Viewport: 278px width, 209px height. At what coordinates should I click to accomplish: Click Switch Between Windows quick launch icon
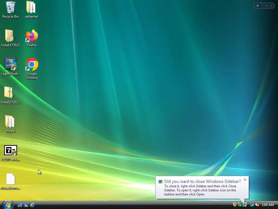pyautogui.click(x=26, y=205)
